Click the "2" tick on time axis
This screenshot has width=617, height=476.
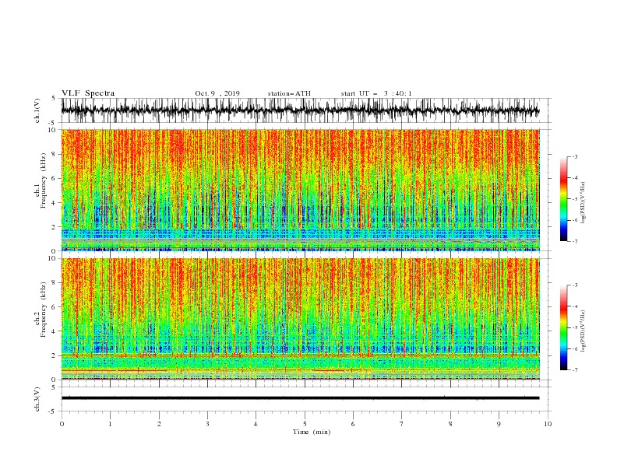[x=159, y=424]
